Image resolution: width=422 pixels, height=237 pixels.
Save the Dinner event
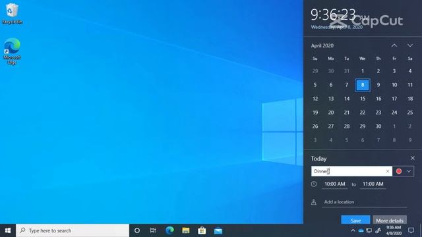click(x=355, y=221)
